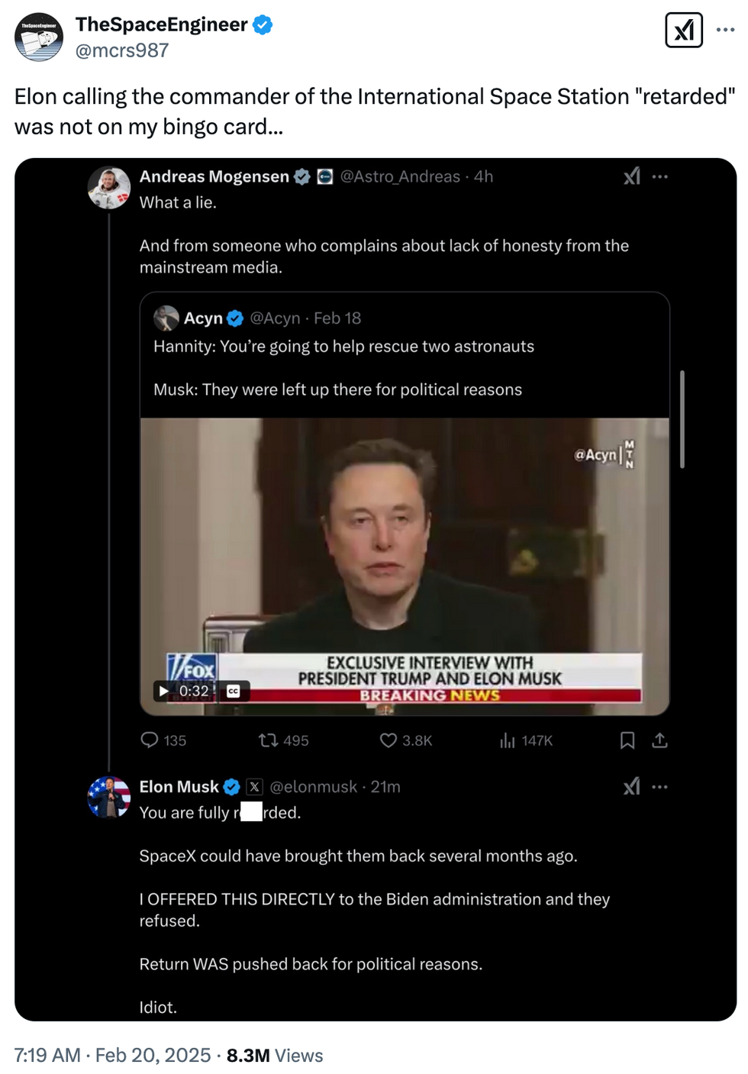Click Grok icon on Andreas Mogensen's post
This screenshot has height=1074, width=748.
[x=631, y=176]
